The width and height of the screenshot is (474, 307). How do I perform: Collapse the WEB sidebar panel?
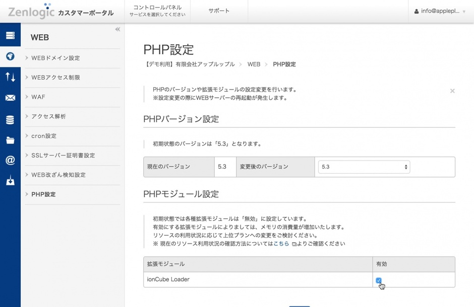[117, 30]
